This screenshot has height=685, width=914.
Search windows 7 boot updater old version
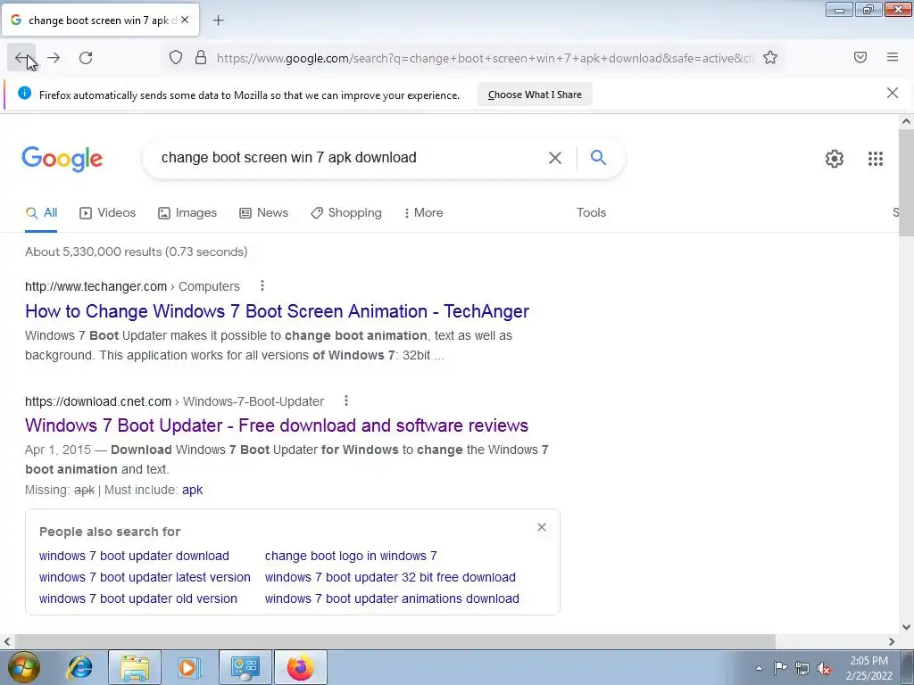(x=138, y=599)
